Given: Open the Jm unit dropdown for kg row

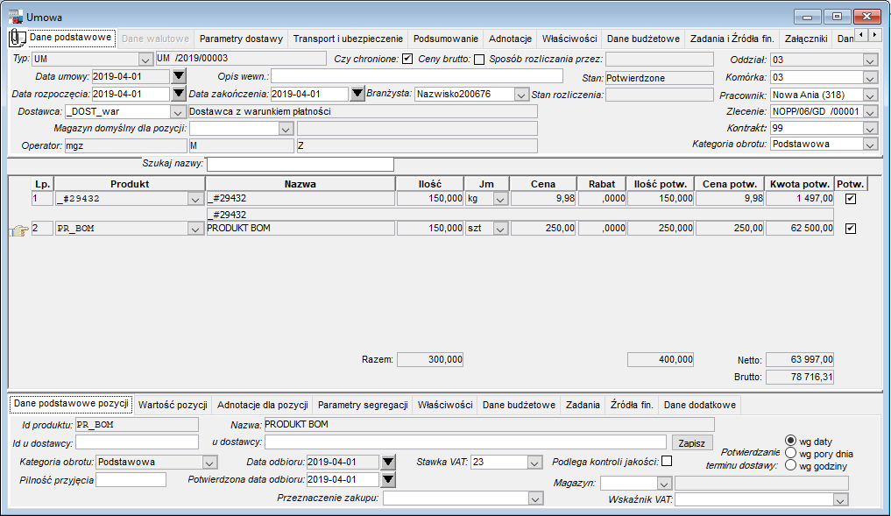Looking at the screenshot, I should click(500, 200).
